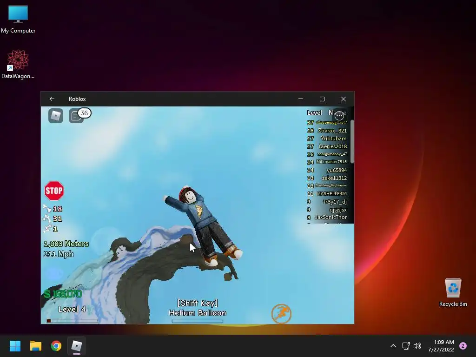The height and width of the screenshot is (357, 476).
Task: Select player yu65894 in leaderboard
Action: (x=327, y=170)
